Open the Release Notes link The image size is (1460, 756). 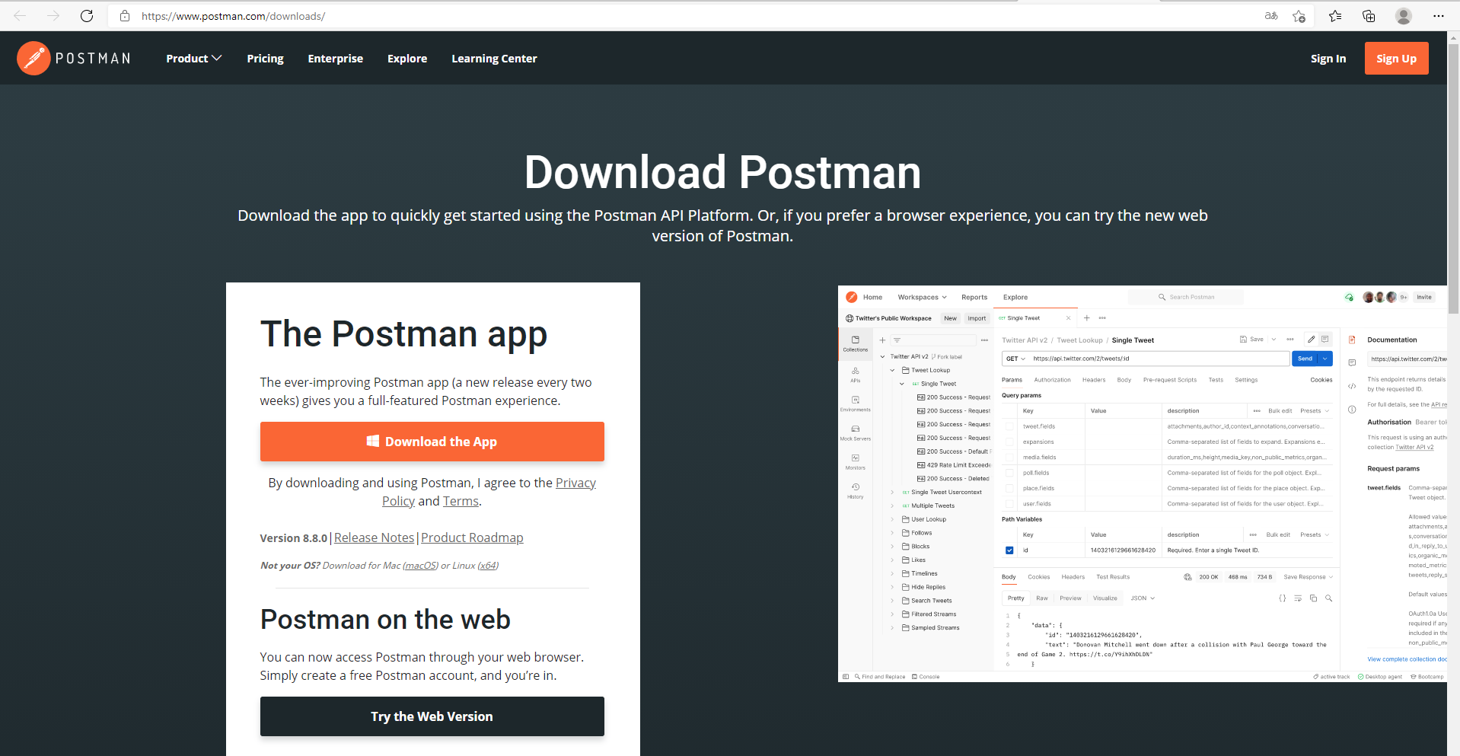(374, 537)
